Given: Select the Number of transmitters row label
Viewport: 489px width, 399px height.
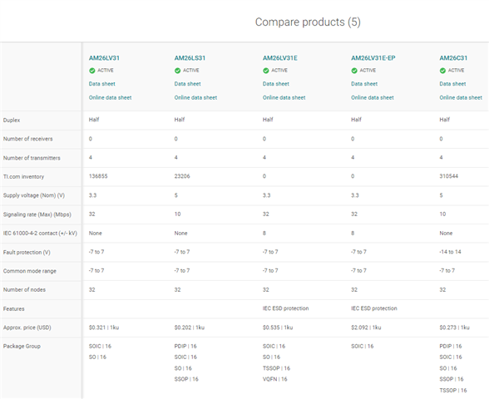Looking at the screenshot, I should [32, 158].
